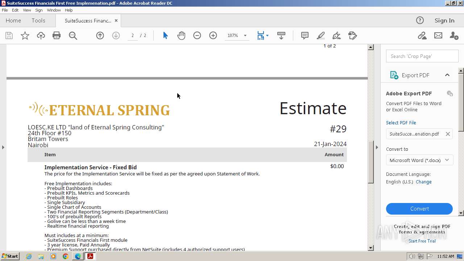Viewport: 464px width, 261px height.
Task: Click the tools pane scrollbar down arrow
Action: (461, 213)
